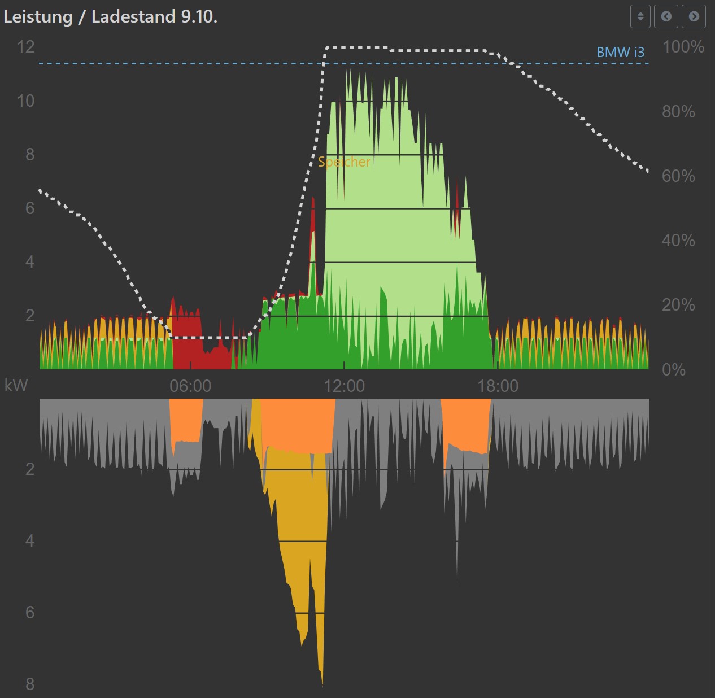Viewport: 715px width, 698px height.
Task: Click the title Leistung / Ladestand 9.10.
Action: (110, 16)
